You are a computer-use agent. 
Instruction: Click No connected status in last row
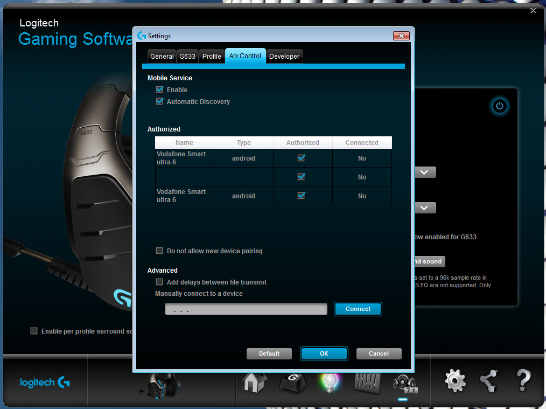[x=362, y=196]
